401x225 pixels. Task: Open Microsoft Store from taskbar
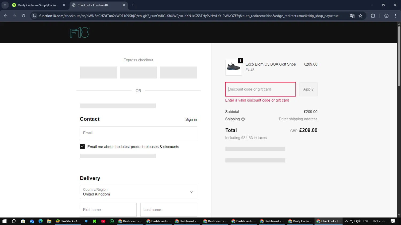pos(23,221)
